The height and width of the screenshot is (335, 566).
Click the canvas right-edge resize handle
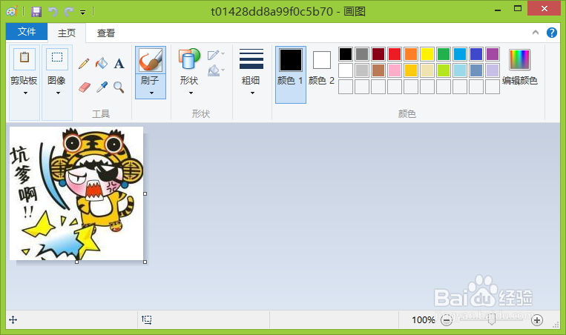[145, 193]
